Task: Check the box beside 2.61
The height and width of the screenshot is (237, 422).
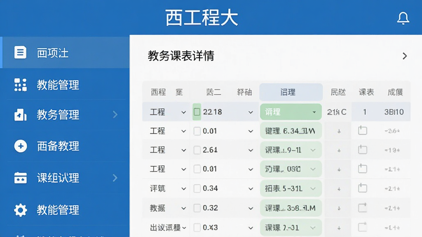Action: point(197,150)
